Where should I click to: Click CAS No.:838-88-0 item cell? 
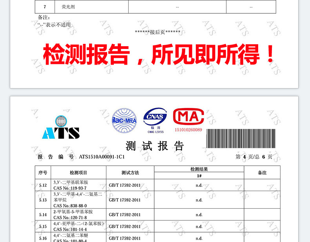point(78,200)
